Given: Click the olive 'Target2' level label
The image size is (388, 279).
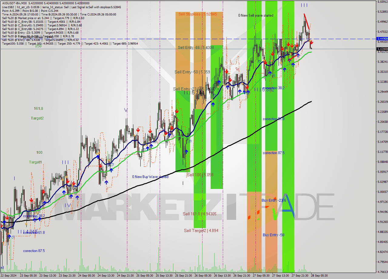Looking at the screenshot, I should coord(37,118).
